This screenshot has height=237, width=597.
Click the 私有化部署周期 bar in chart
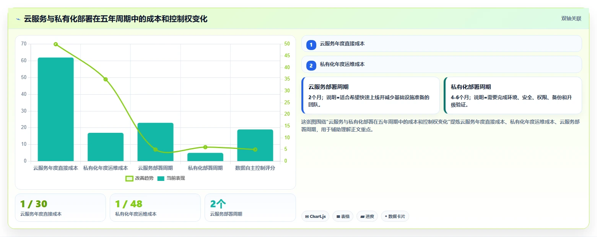click(205, 157)
